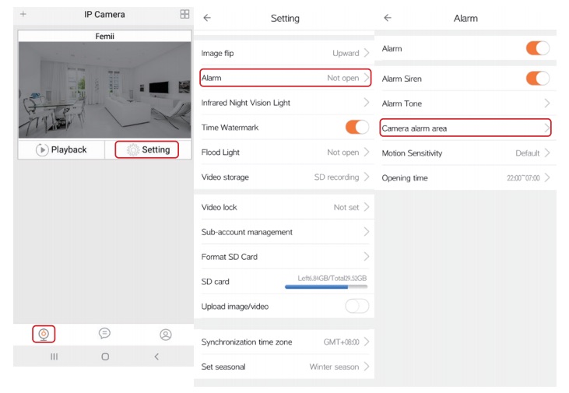Expand the Alarm Tone chevron
Image resolution: width=569 pixels, height=393 pixels.
click(547, 104)
